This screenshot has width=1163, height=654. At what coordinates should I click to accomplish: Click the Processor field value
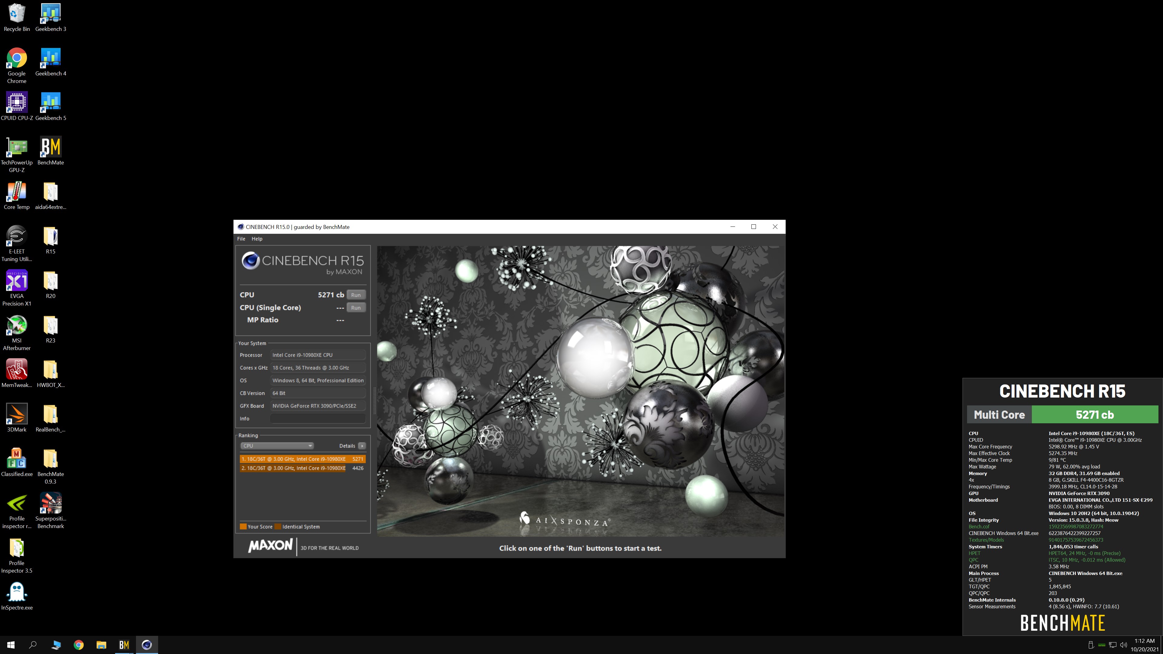tap(318, 355)
